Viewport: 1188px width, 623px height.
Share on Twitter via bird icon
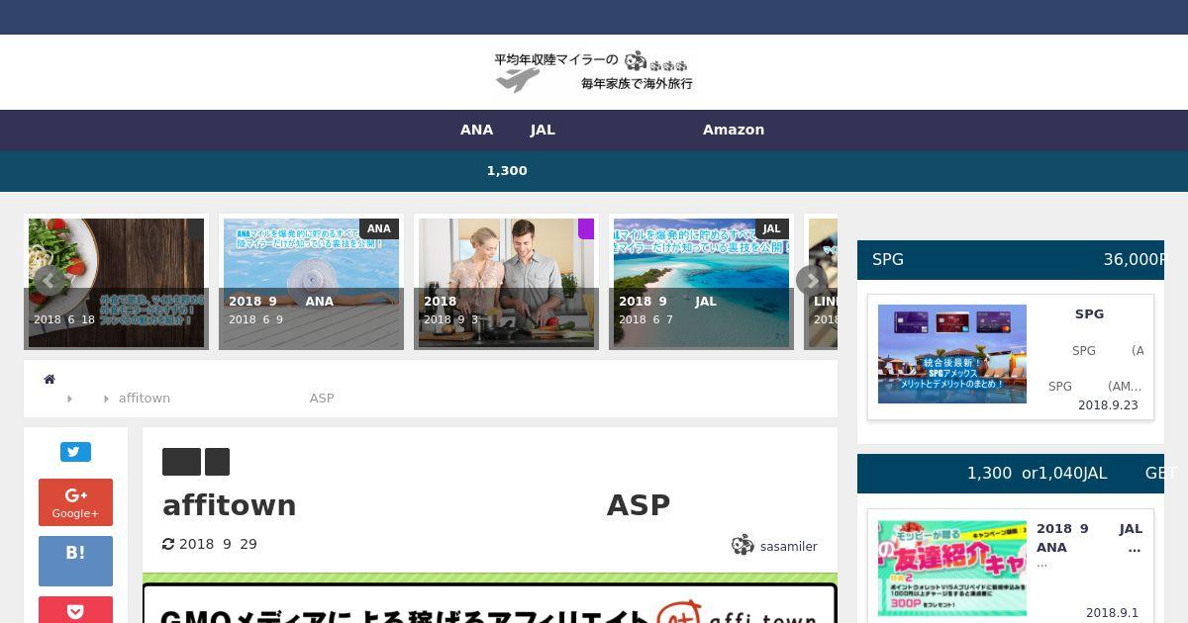click(75, 452)
